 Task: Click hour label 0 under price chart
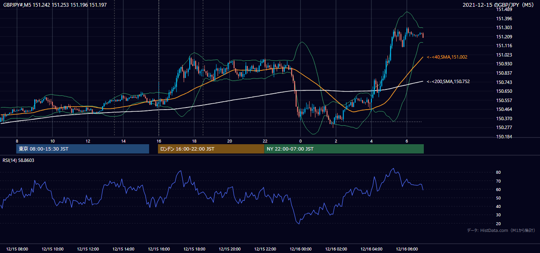(300, 141)
